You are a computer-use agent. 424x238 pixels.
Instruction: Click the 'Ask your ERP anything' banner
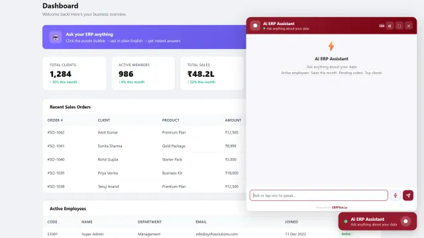point(144,37)
